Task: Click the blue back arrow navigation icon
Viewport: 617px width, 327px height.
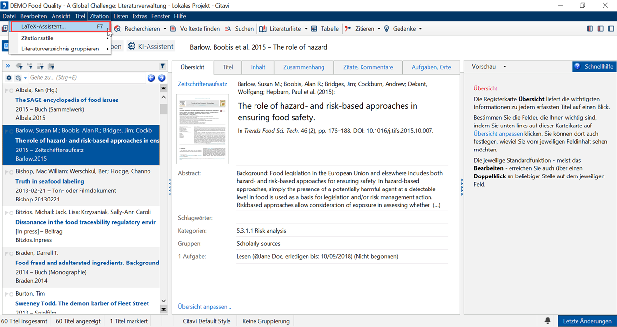Action: point(151,78)
